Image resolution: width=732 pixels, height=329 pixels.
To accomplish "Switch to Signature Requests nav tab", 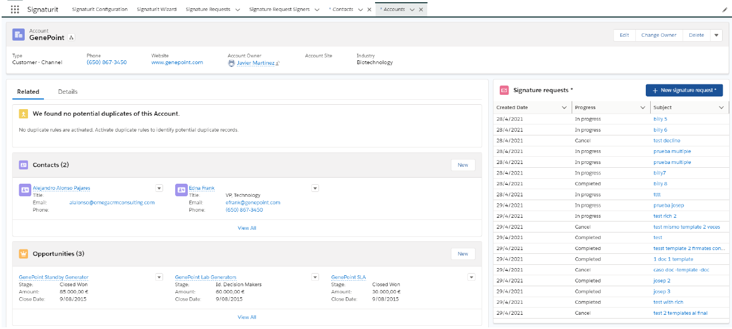I will tap(208, 9).
